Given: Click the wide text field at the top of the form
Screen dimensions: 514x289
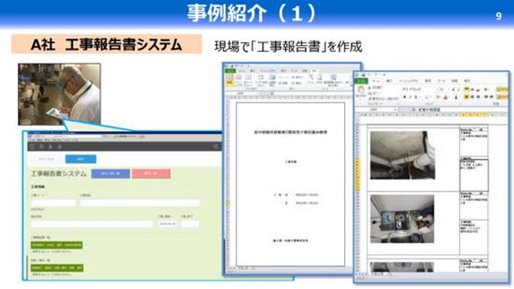Looking at the screenshot, I should pyautogui.click(x=139, y=203).
